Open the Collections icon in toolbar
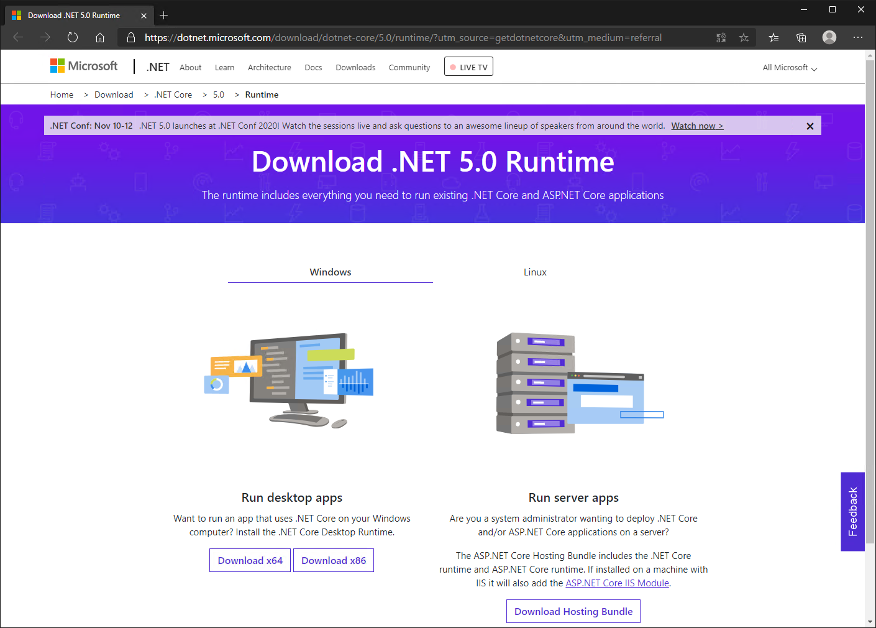The image size is (876, 628). [801, 37]
